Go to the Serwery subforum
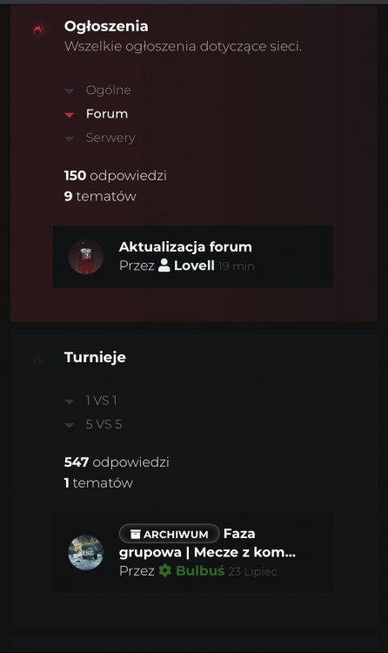The image size is (388, 653). (110, 138)
